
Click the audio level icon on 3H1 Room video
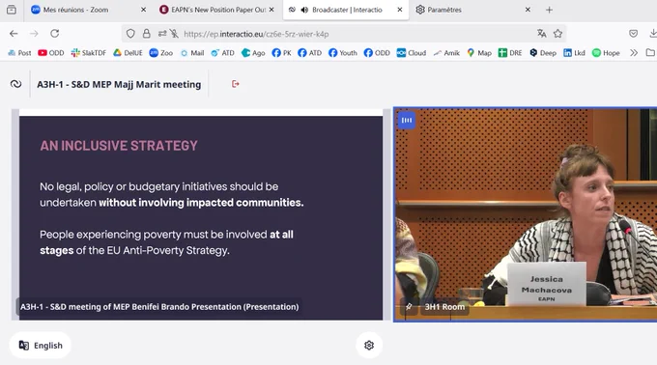tap(407, 120)
